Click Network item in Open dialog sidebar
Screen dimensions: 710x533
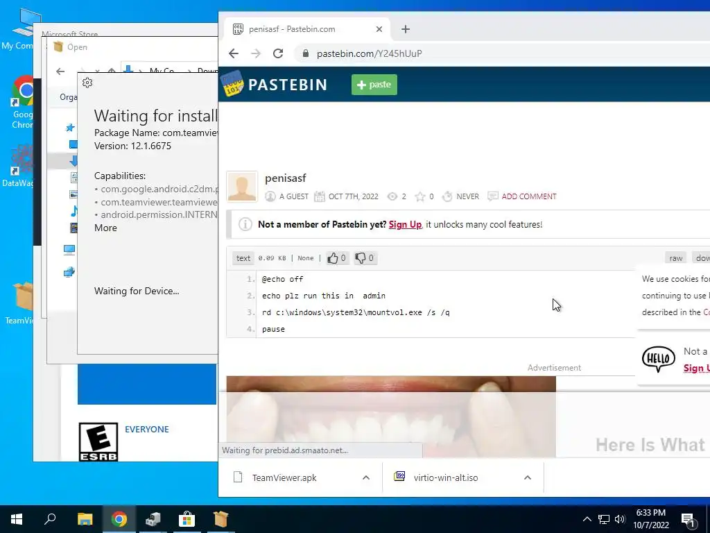point(69,272)
